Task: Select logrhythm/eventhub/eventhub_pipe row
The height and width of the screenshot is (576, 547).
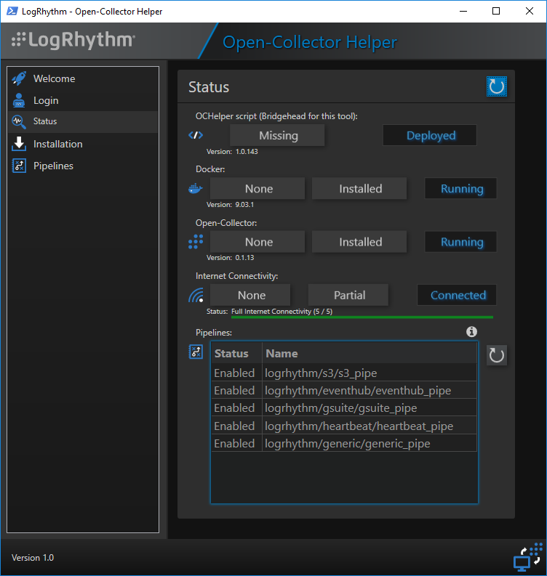Action: click(x=344, y=391)
